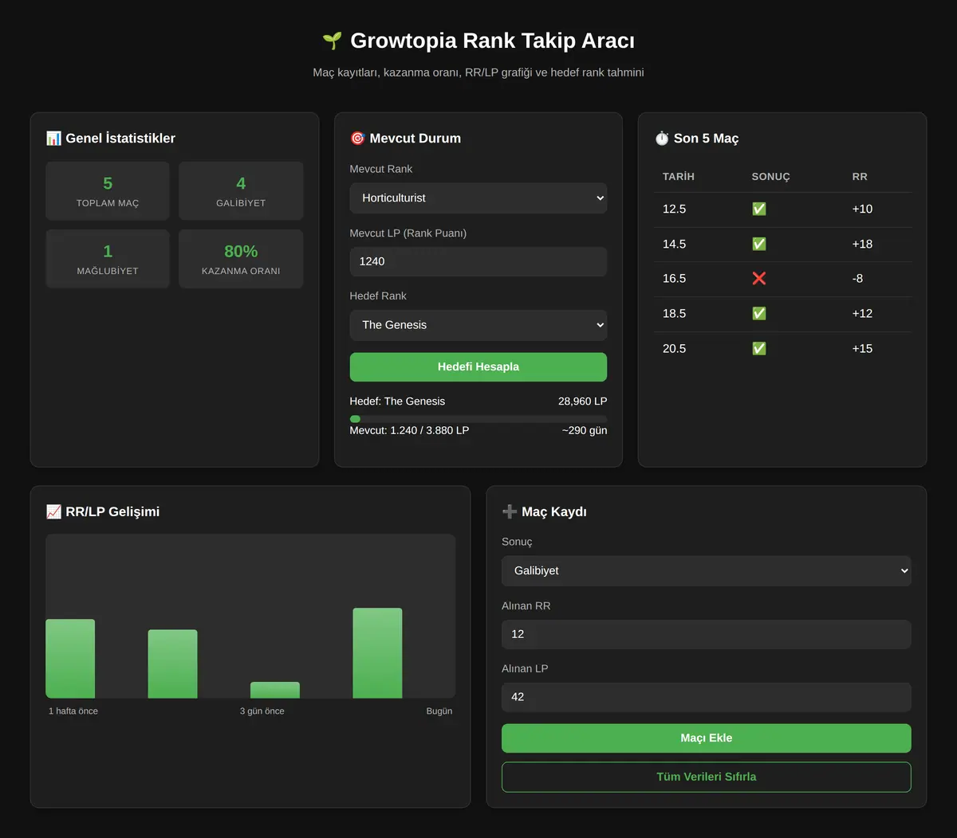Click the target icon beside Mevcut Durum
Viewport: 957px width, 838px height.
[357, 138]
